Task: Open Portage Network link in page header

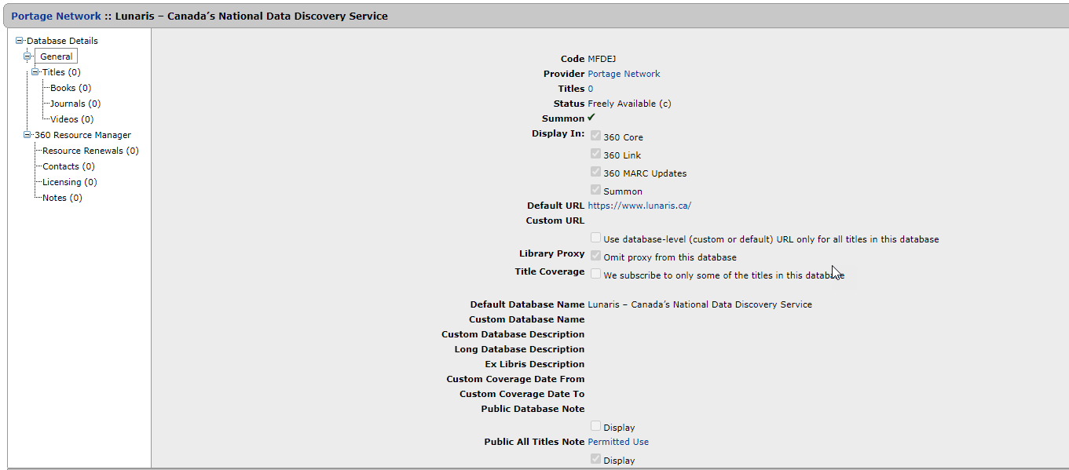Action: pyautogui.click(x=56, y=16)
